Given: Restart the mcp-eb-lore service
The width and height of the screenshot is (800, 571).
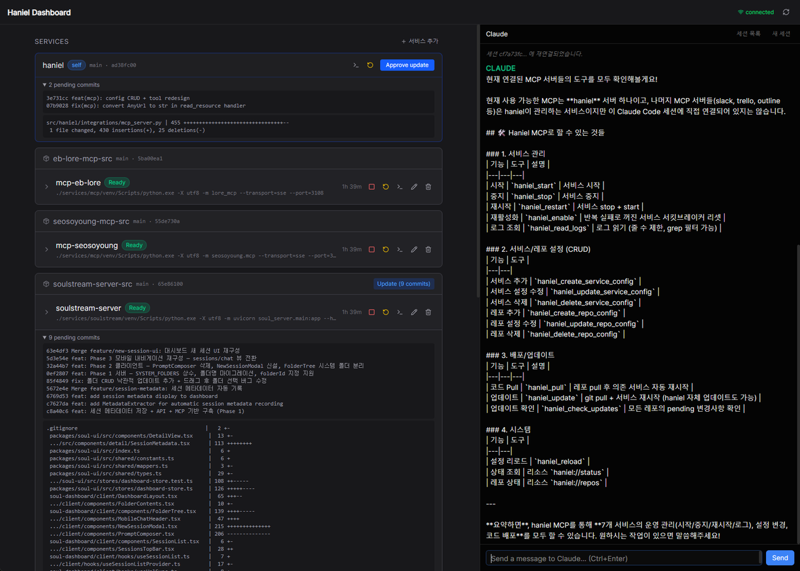Looking at the screenshot, I should pos(385,187).
